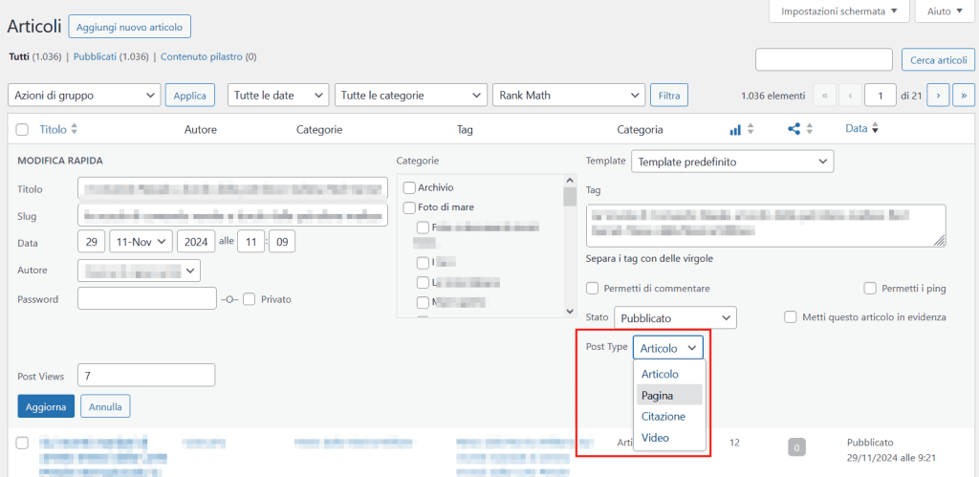Check the Foto di mare category
Image resolution: width=979 pixels, height=477 pixels.
coord(409,207)
